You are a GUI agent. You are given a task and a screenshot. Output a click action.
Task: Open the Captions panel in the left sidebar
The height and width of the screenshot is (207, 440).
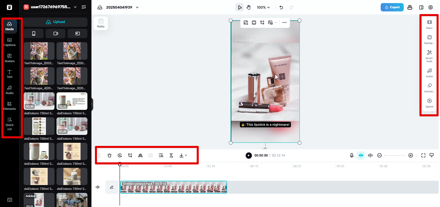(10, 42)
